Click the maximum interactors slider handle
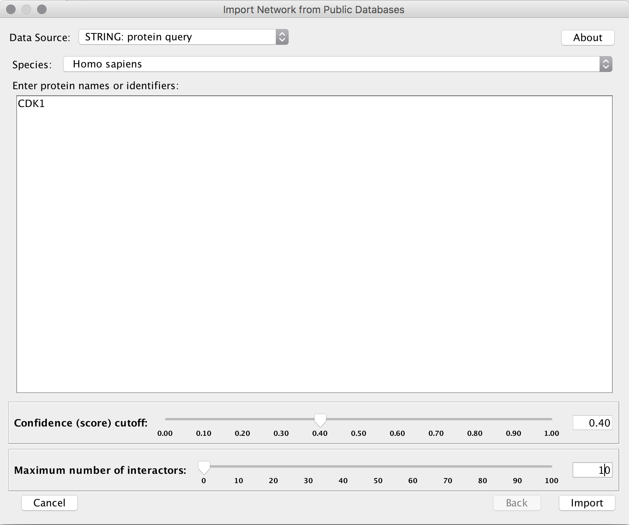629x525 pixels. pos(204,467)
